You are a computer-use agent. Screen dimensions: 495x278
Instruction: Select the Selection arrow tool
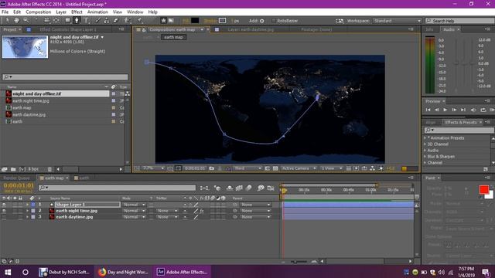pyautogui.click(x=7, y=21)
